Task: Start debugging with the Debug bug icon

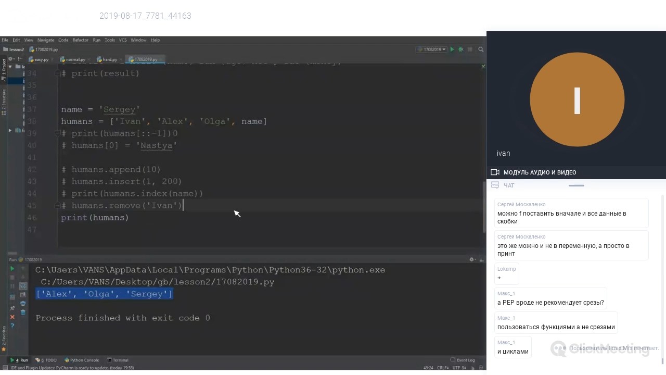Action: [460, 49]
